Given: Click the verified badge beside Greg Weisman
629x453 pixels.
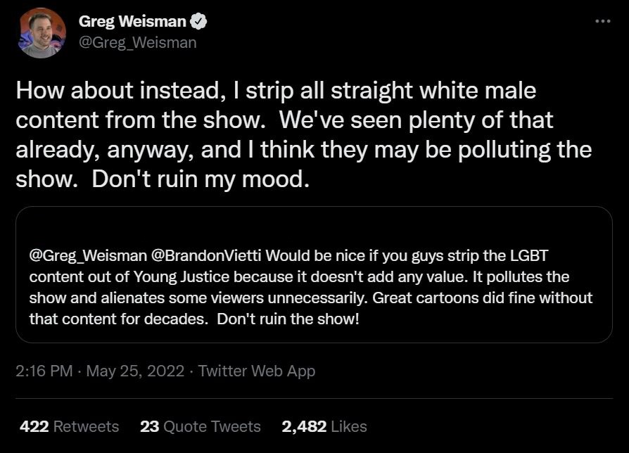Looking at the screenshot, I should click(x=201, y=23).
